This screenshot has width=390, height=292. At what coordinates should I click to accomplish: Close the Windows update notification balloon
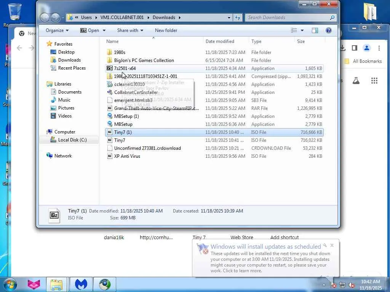tap(332, 245)
